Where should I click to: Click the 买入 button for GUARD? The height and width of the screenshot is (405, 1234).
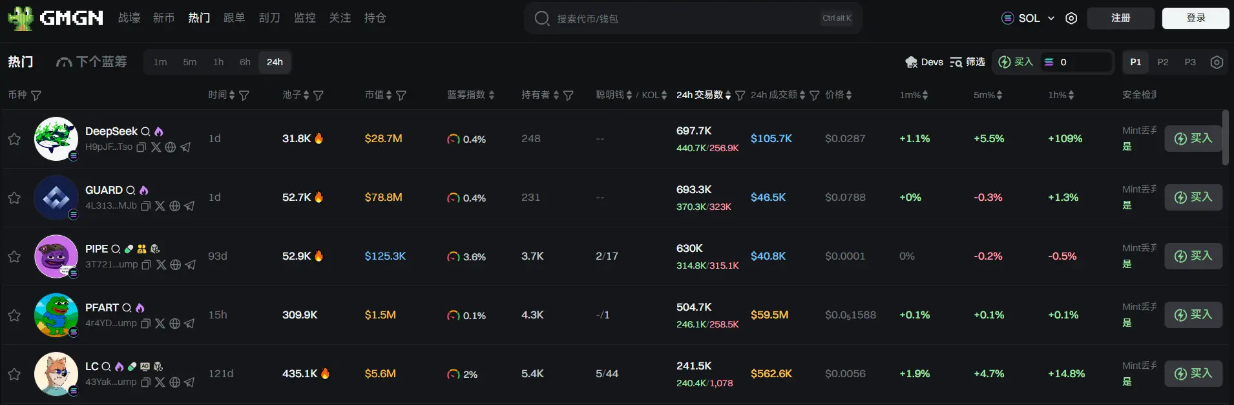(x=1193, y=197)
